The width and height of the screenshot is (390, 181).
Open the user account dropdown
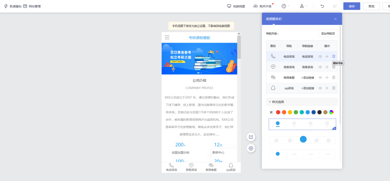pyautogui.click(x=303, y=6)
